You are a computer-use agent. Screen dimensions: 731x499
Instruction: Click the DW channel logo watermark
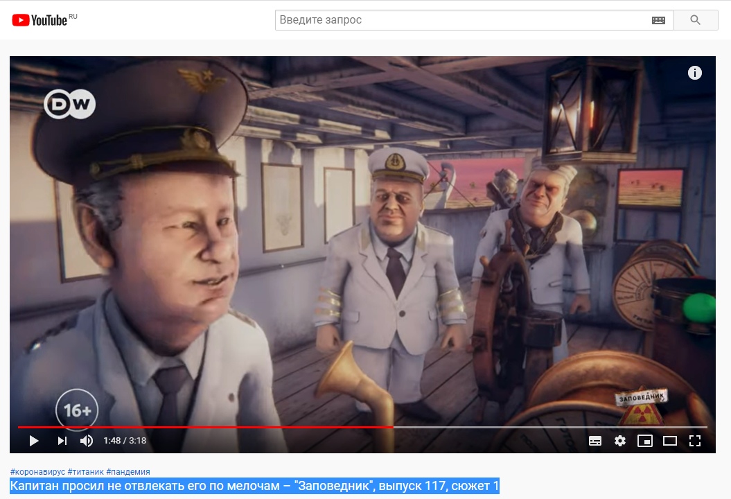(70, 103)
